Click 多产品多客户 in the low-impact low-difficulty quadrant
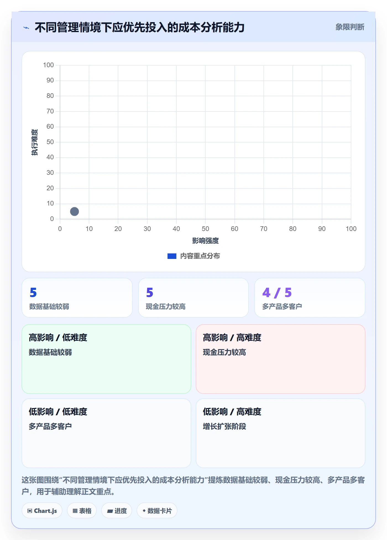 tap(50, 427)
